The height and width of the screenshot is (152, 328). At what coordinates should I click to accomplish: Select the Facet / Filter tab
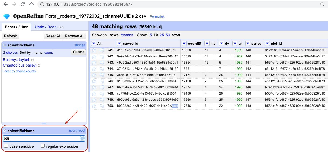[x=16, y=27]
